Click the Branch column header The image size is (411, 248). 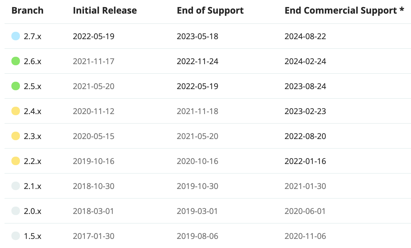[x=28, y=11]
